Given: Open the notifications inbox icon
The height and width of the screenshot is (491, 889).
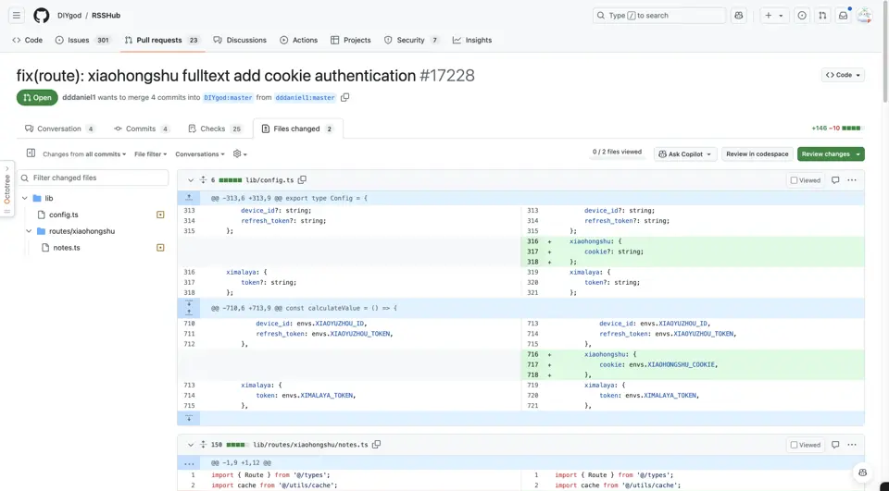Looking at the screenshot, I should [x=843, y=16].
